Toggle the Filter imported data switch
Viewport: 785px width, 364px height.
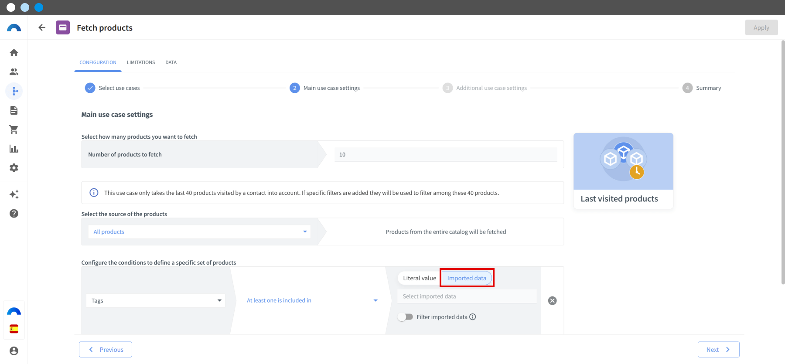[x=405, y=317]
